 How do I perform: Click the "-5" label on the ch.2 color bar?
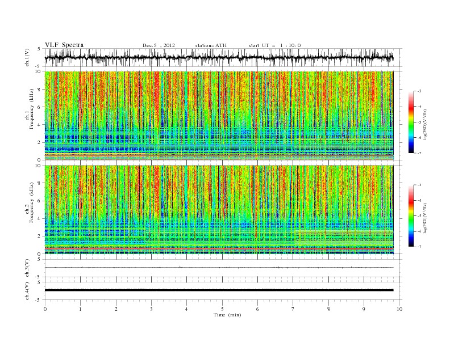click(419, 216)
